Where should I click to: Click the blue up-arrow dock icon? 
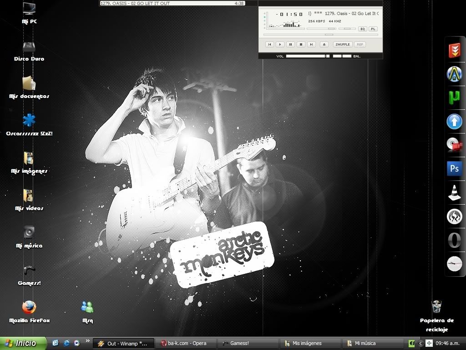455,121
